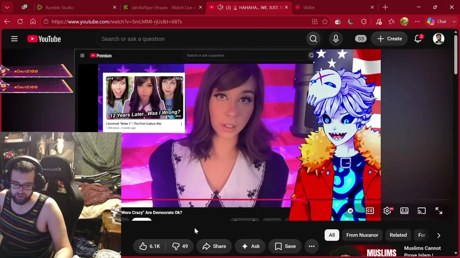Select the All filter chip

[332, 235]
